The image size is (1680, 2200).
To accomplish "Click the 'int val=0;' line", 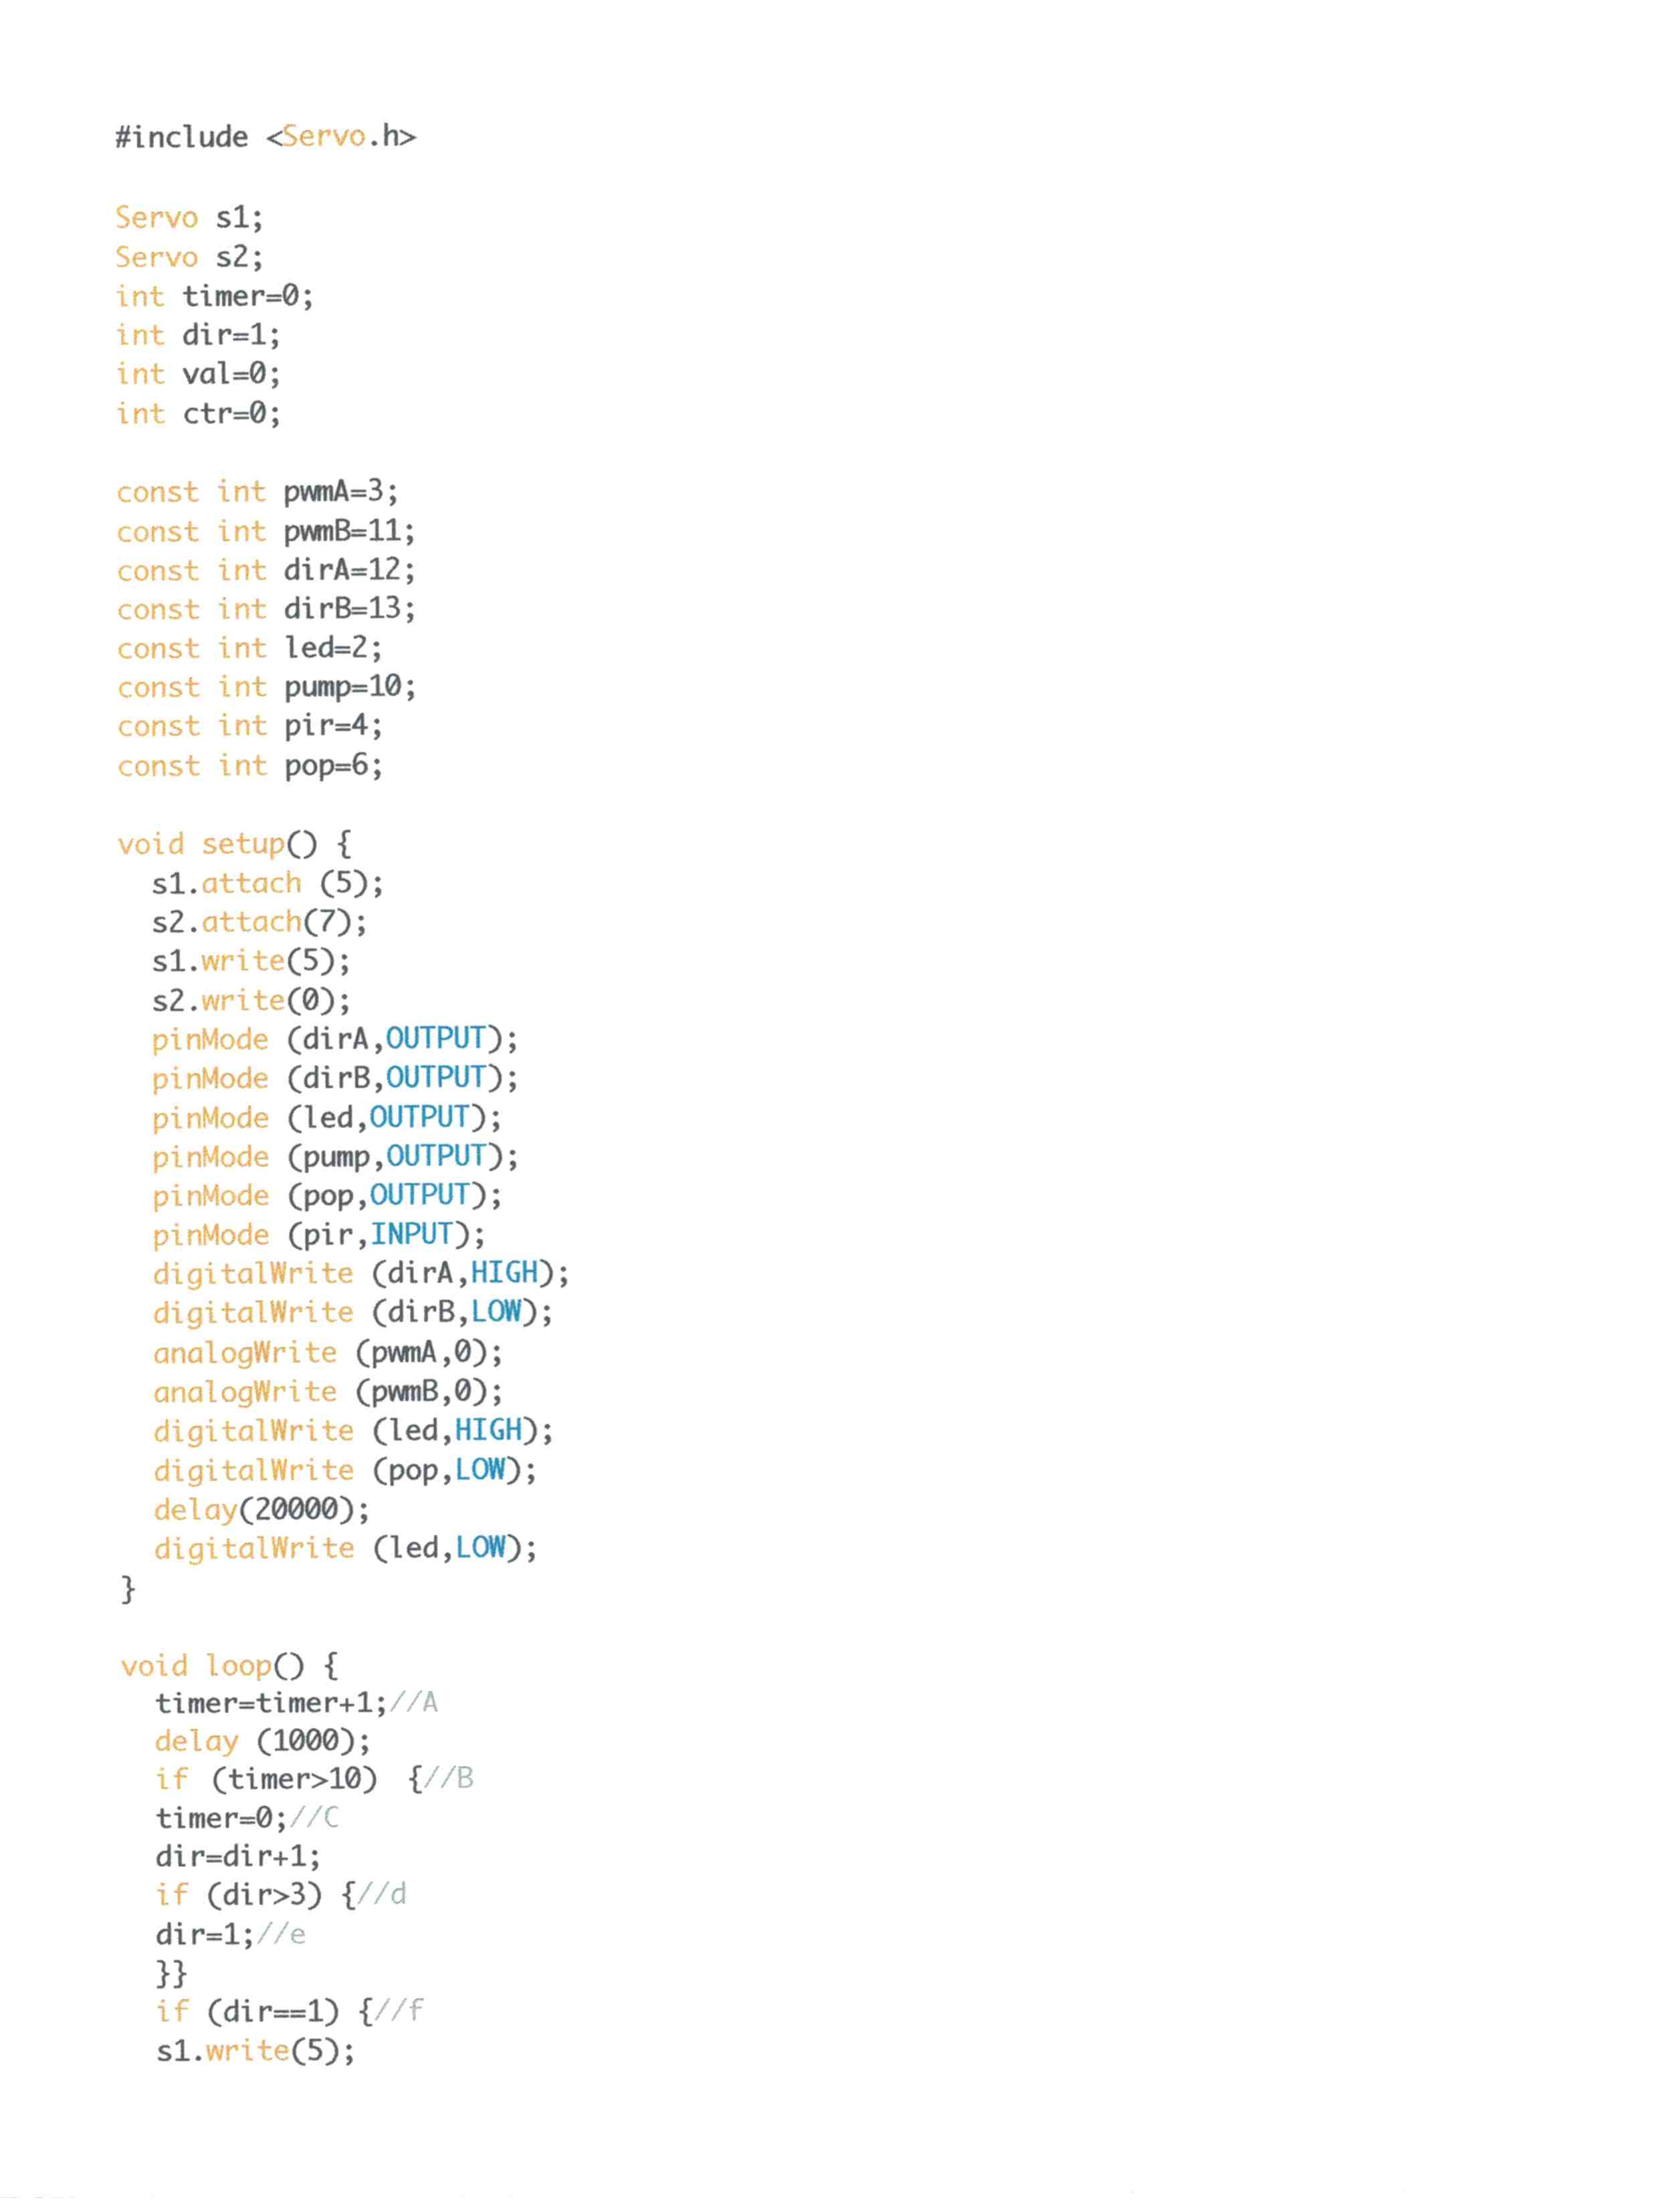I will [198, 374].
